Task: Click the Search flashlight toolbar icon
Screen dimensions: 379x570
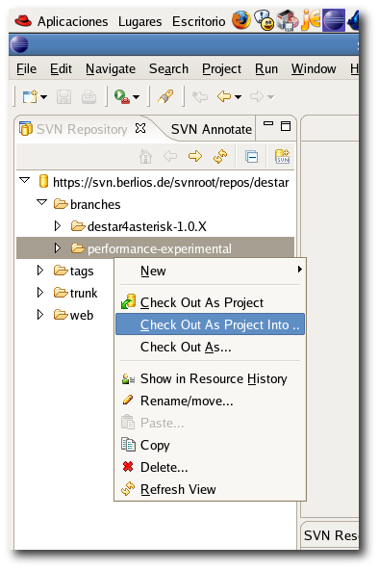Action: tap(165, 96)
